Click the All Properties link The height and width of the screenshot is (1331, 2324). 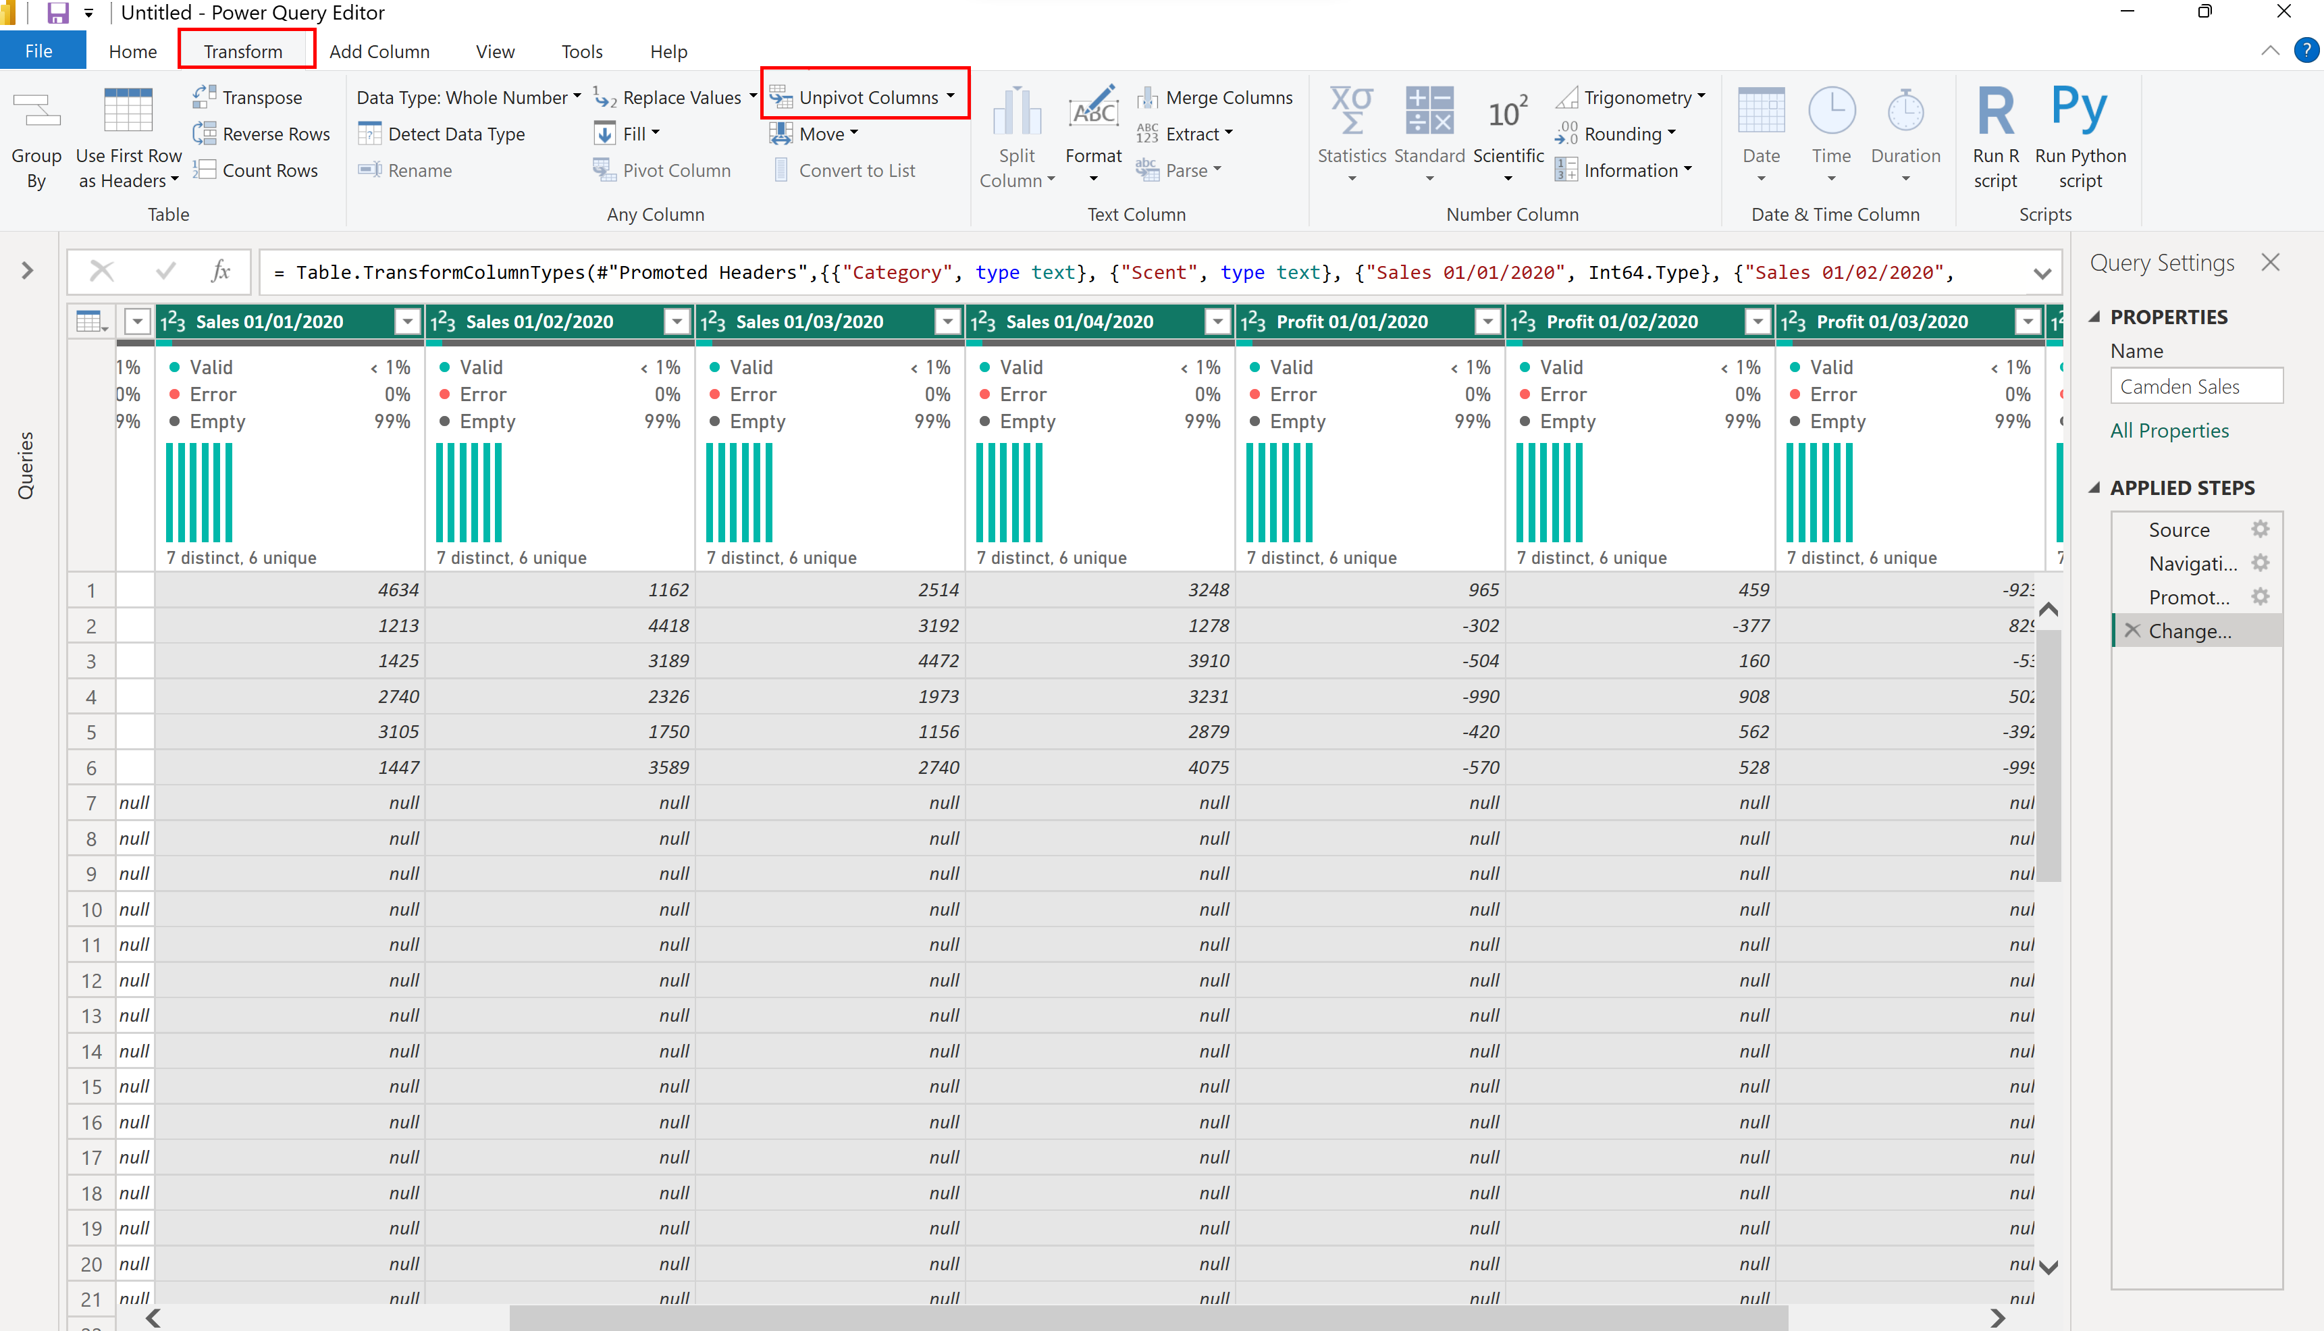(x=2169, y=431)
